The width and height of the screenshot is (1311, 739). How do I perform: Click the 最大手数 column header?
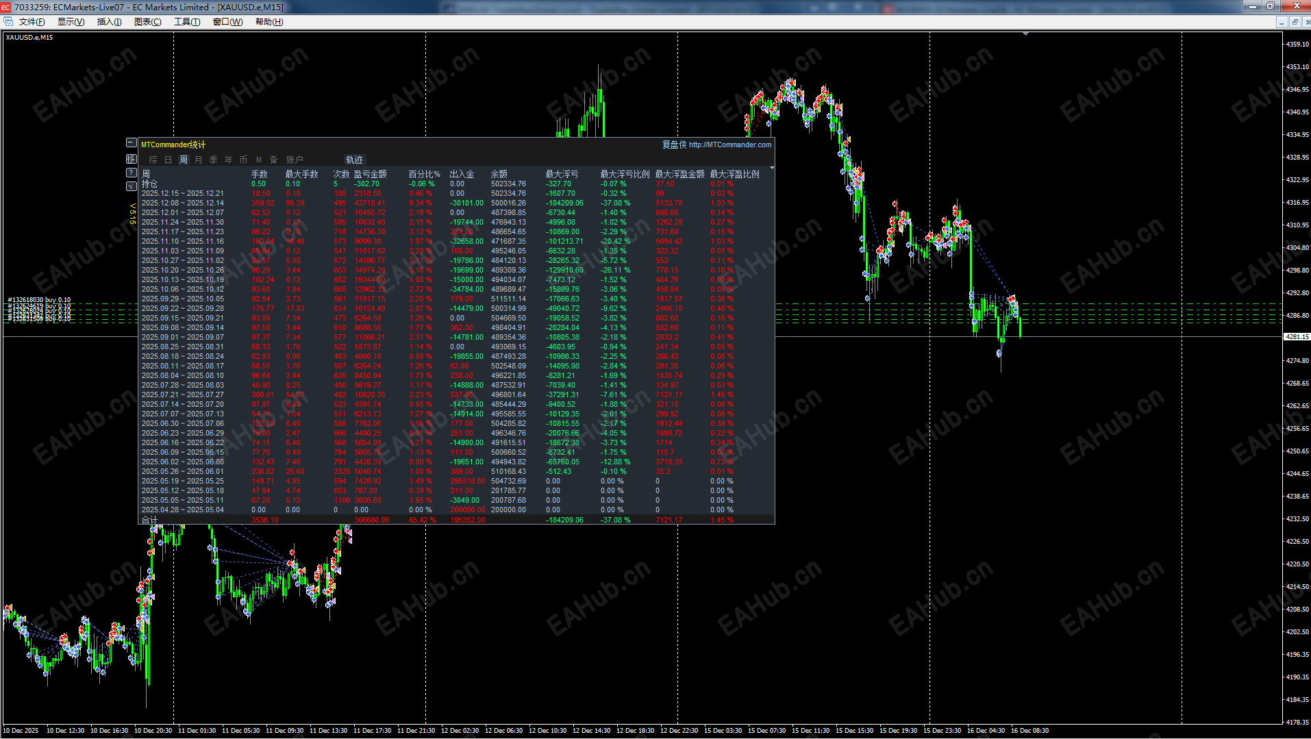(302, 174)
